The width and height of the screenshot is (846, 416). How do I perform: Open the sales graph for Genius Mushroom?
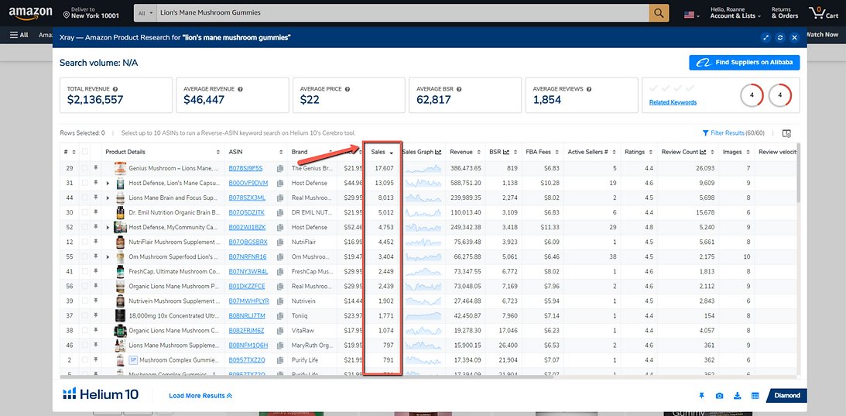click(x=423, y=169)
